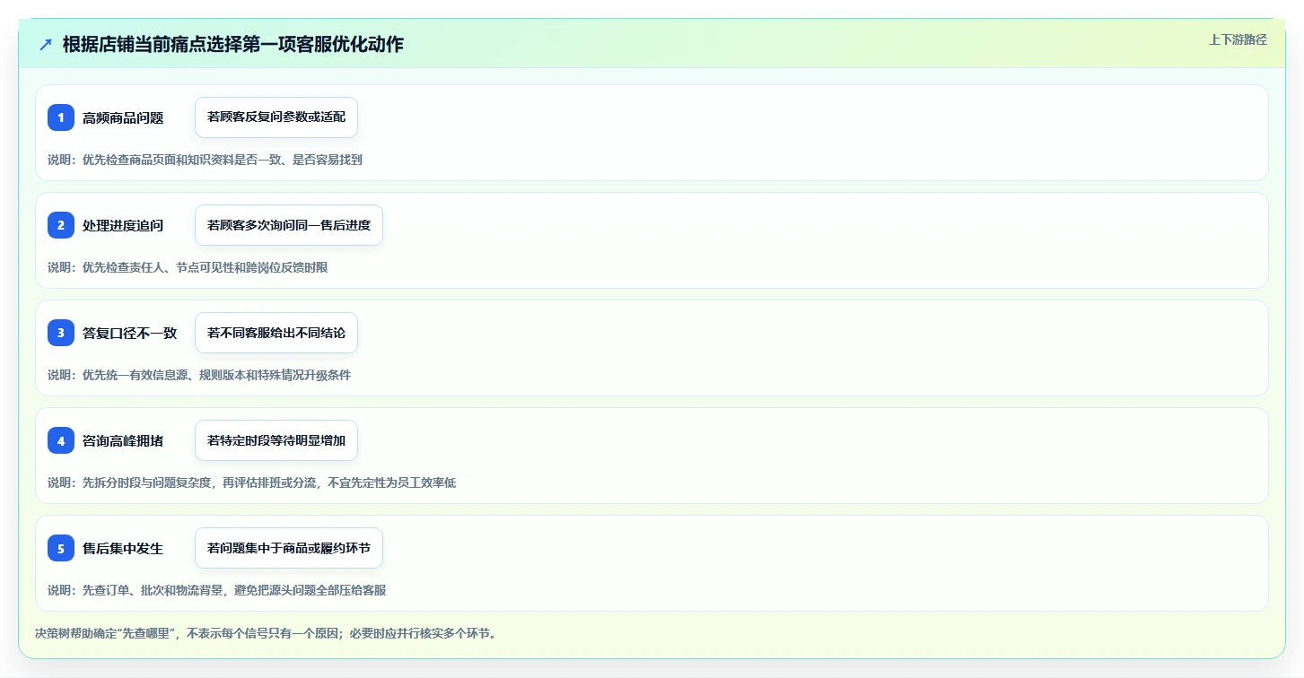Viewport: 1304px width, 678px height.
Task: Select the 若特定时段等待明显增加 condition button
Action: click(x=276, y=440)
